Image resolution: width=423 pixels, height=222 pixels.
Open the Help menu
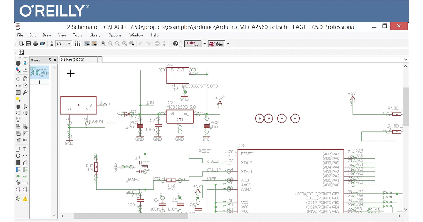[154, 35]
